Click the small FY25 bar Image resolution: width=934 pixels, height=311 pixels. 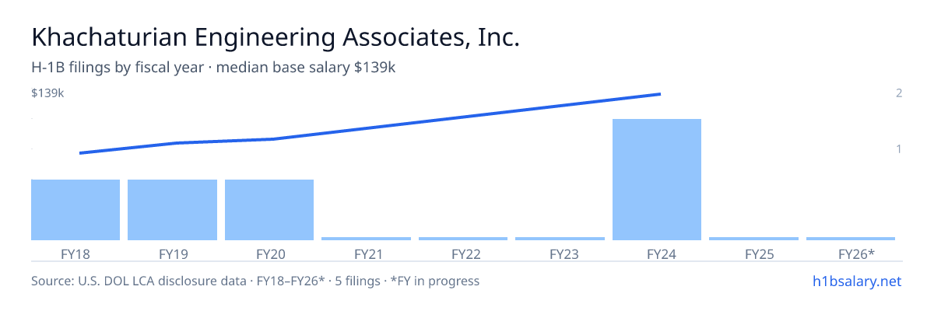pos(753,239)
